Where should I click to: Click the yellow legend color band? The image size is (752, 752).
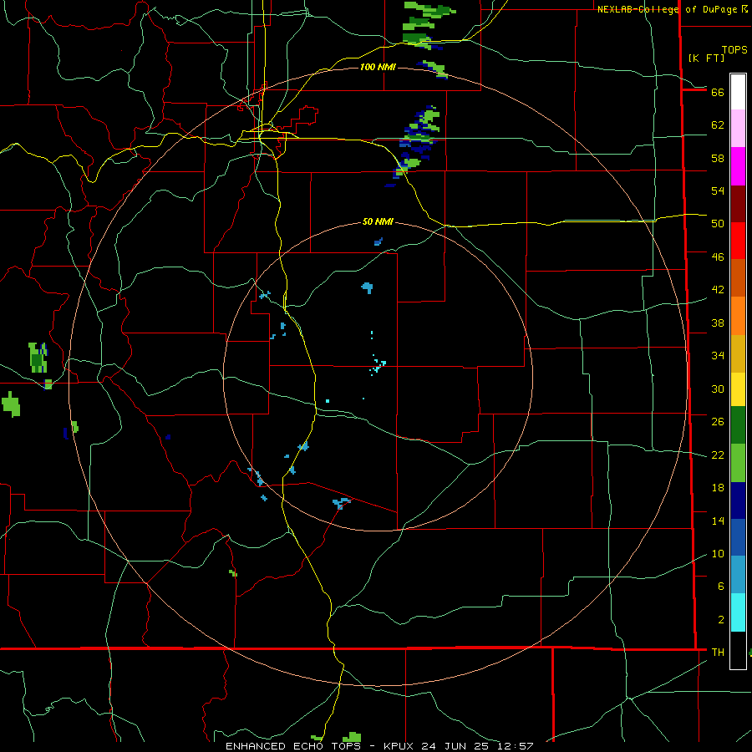[738, 389]
